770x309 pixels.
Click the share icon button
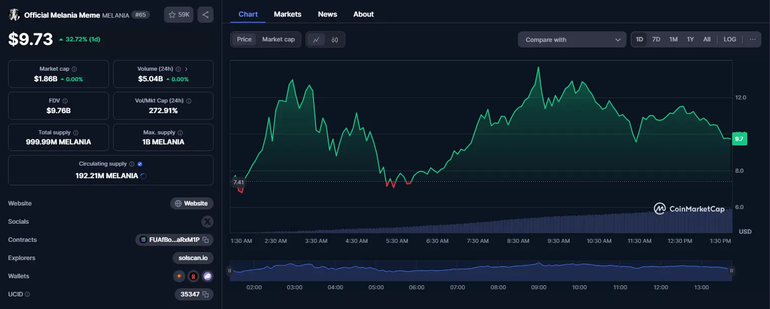[206, 15]
